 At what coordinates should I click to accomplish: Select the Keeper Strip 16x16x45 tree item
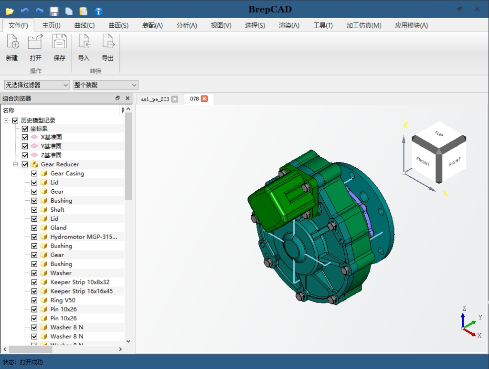81,291
